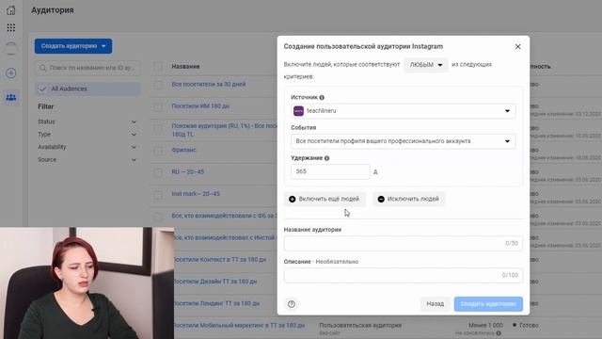Screen dimensions: 602x339
Task: Check the box for Фриланс row
Action: pyautogui.click(x=158, y=151)
